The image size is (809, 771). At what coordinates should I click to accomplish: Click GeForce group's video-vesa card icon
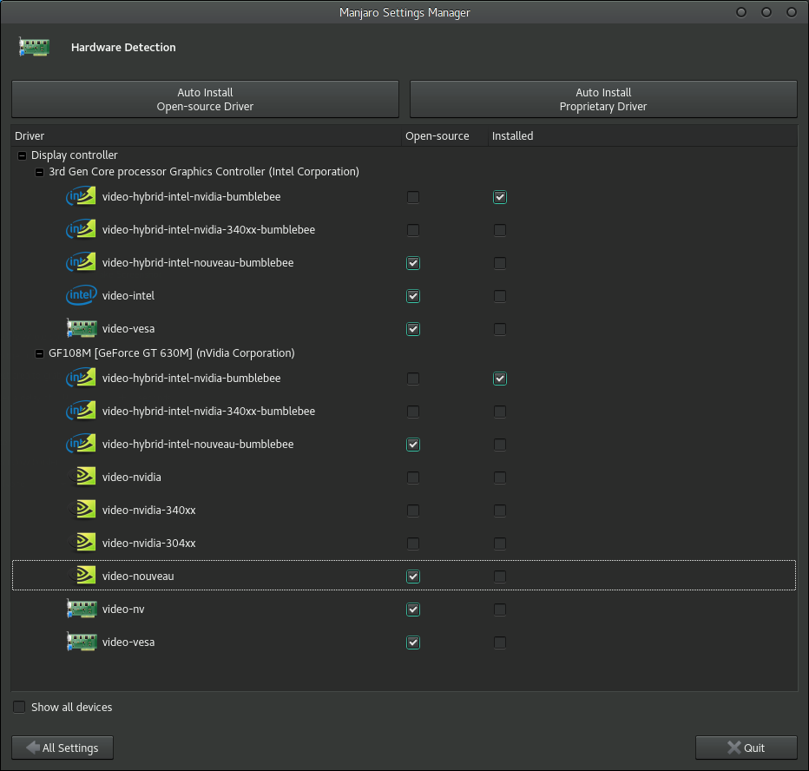pos(82,642)
